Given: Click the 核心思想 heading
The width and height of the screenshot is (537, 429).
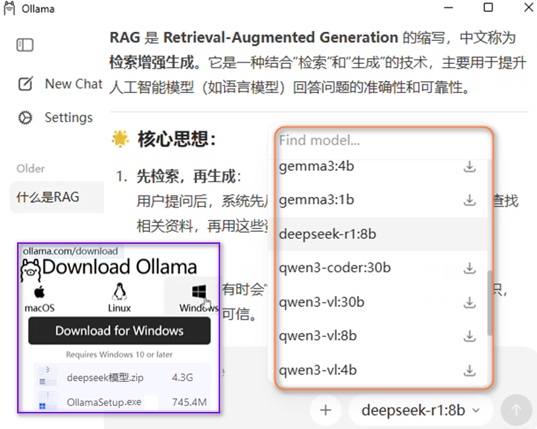Looking at the screenshot, I should (177, 139).
